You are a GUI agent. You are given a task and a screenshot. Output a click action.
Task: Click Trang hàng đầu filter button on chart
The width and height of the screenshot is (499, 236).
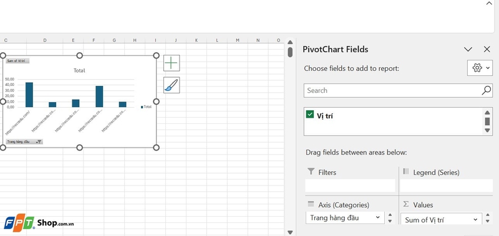tap(24, 142)
